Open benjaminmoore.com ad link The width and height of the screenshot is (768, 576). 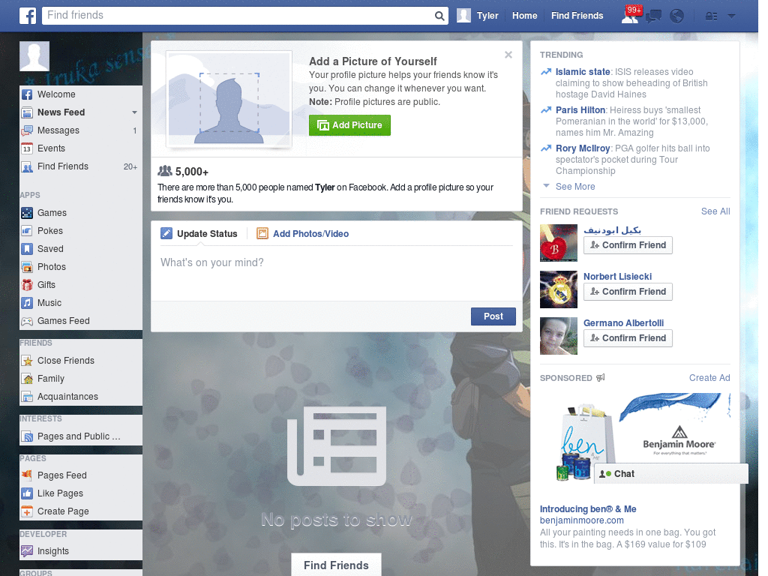[581, 520]
